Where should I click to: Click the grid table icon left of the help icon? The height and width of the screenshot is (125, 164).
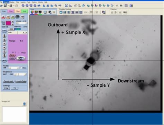[126, 6]
